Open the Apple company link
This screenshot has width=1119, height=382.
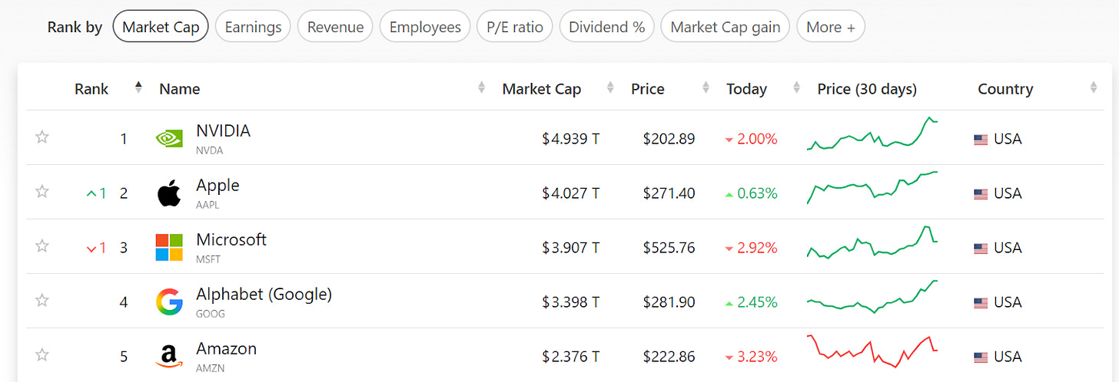click(217, 186)
